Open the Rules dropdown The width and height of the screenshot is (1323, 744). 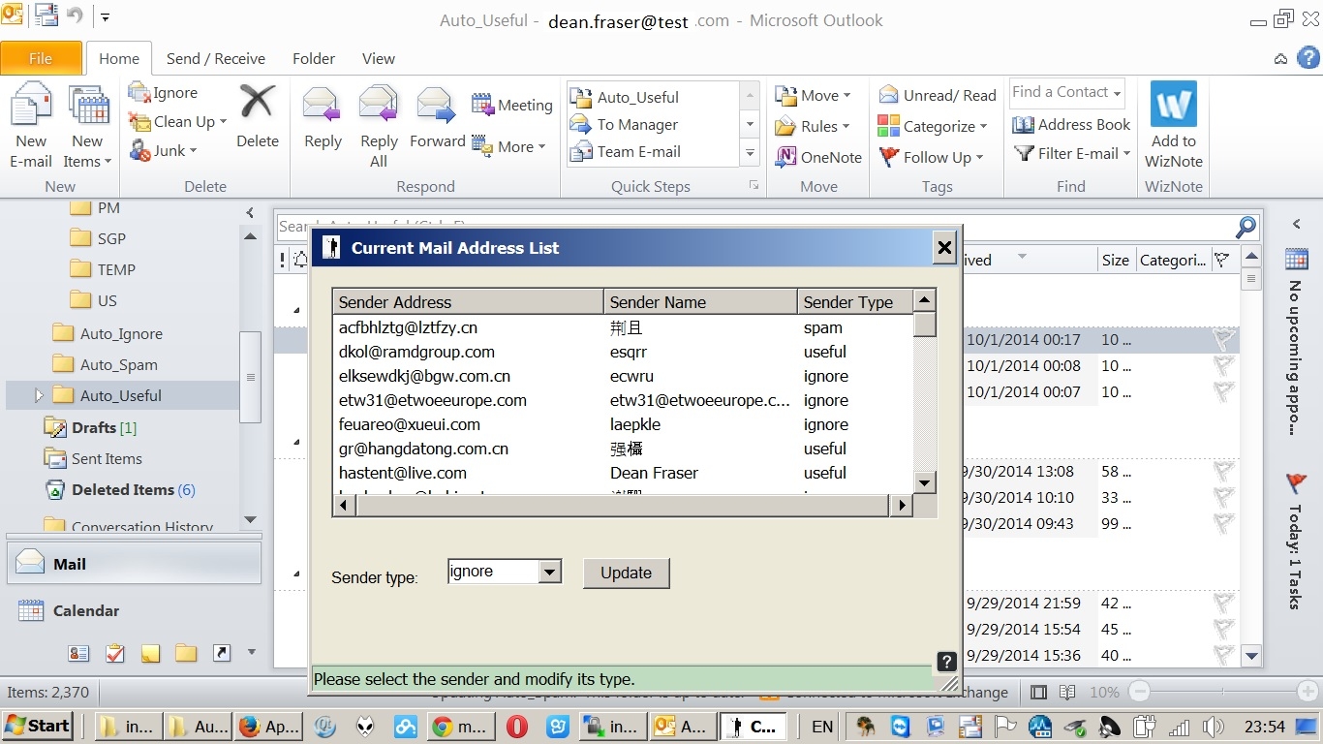813,126
